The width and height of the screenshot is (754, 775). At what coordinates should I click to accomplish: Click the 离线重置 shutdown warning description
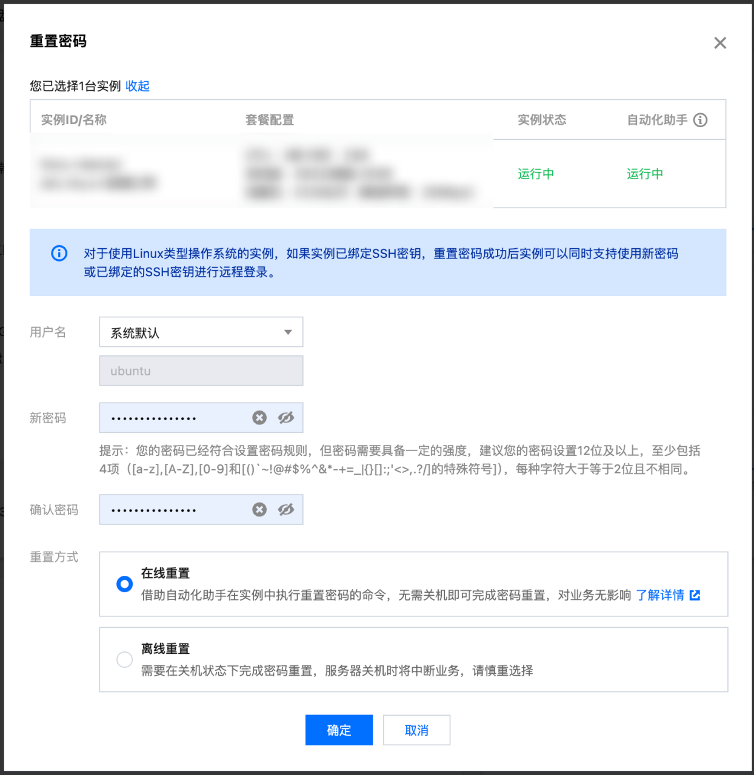click(x=337, y=670)
